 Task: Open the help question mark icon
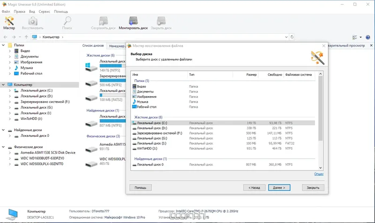[368, 37]
